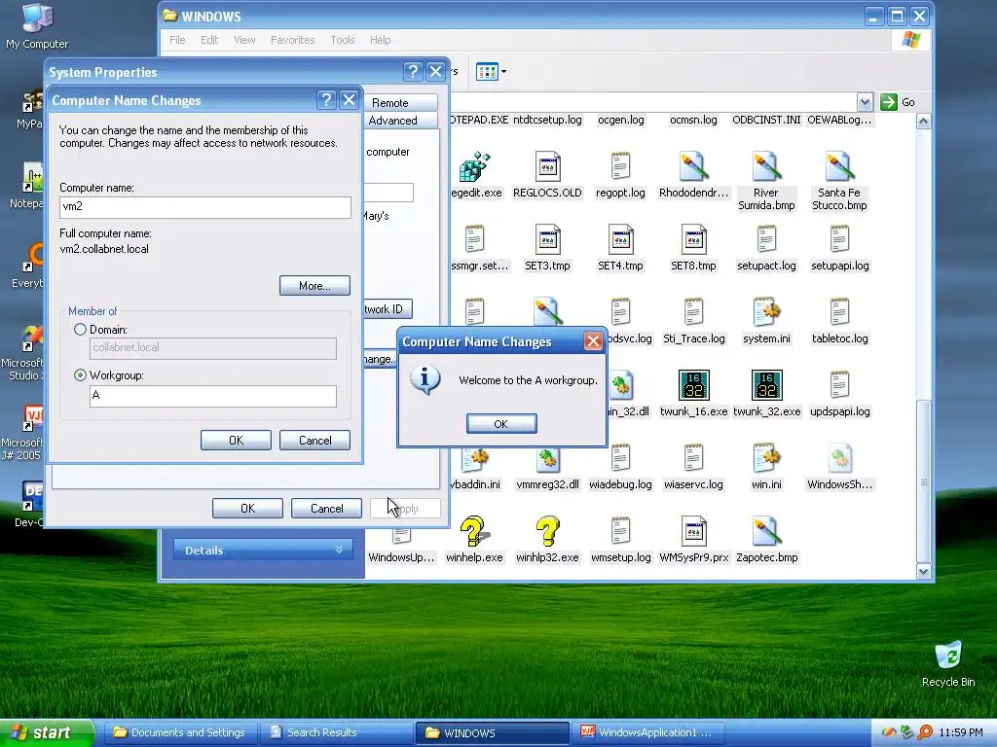Select the WMSysPr9.prx file icon
Screen dimensions: 997x747
(693, 531)
